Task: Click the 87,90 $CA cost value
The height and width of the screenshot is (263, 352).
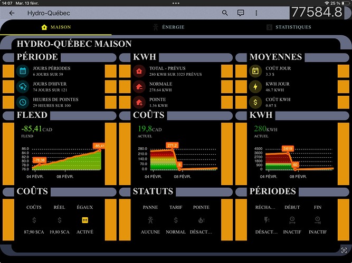Action: pos(34,232)
